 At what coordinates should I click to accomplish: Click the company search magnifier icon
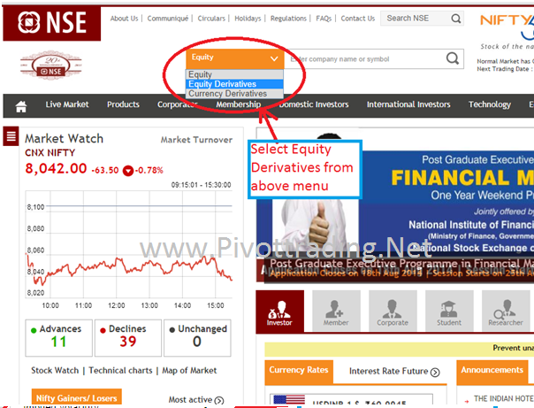tap(453, 58)
